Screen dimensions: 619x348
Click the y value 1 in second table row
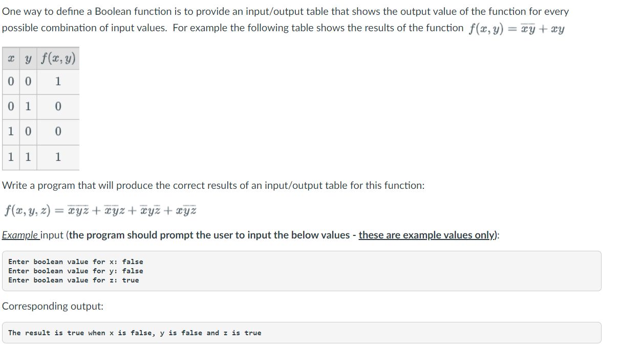tap(28, 106)
